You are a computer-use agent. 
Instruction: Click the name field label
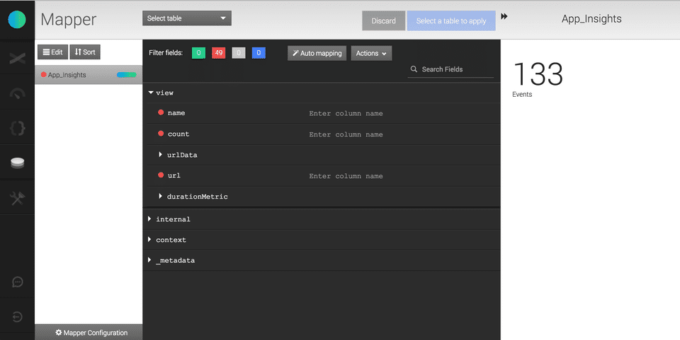[176, 113]
